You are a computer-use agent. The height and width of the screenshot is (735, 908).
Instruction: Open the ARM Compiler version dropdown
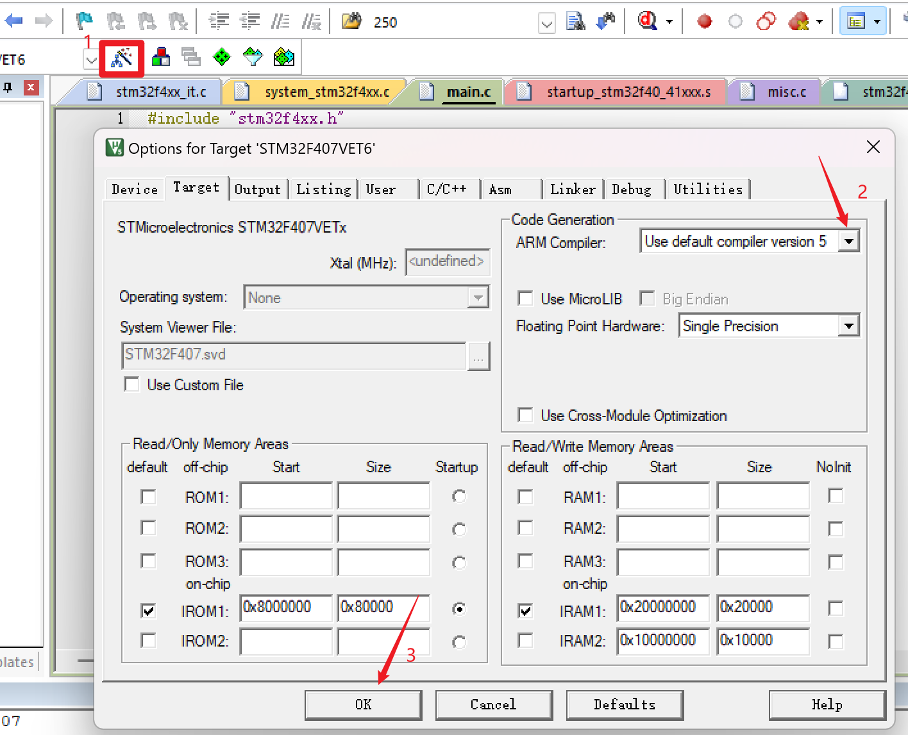(x=849, y=241)
